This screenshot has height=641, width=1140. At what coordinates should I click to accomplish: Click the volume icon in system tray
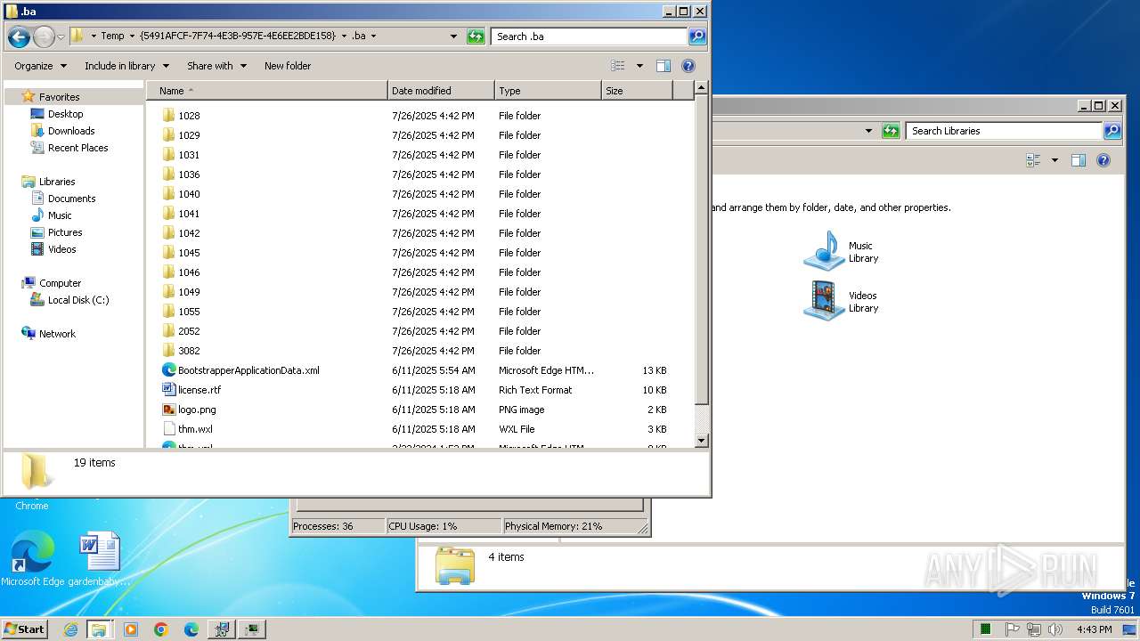(x=1055, y=629)
